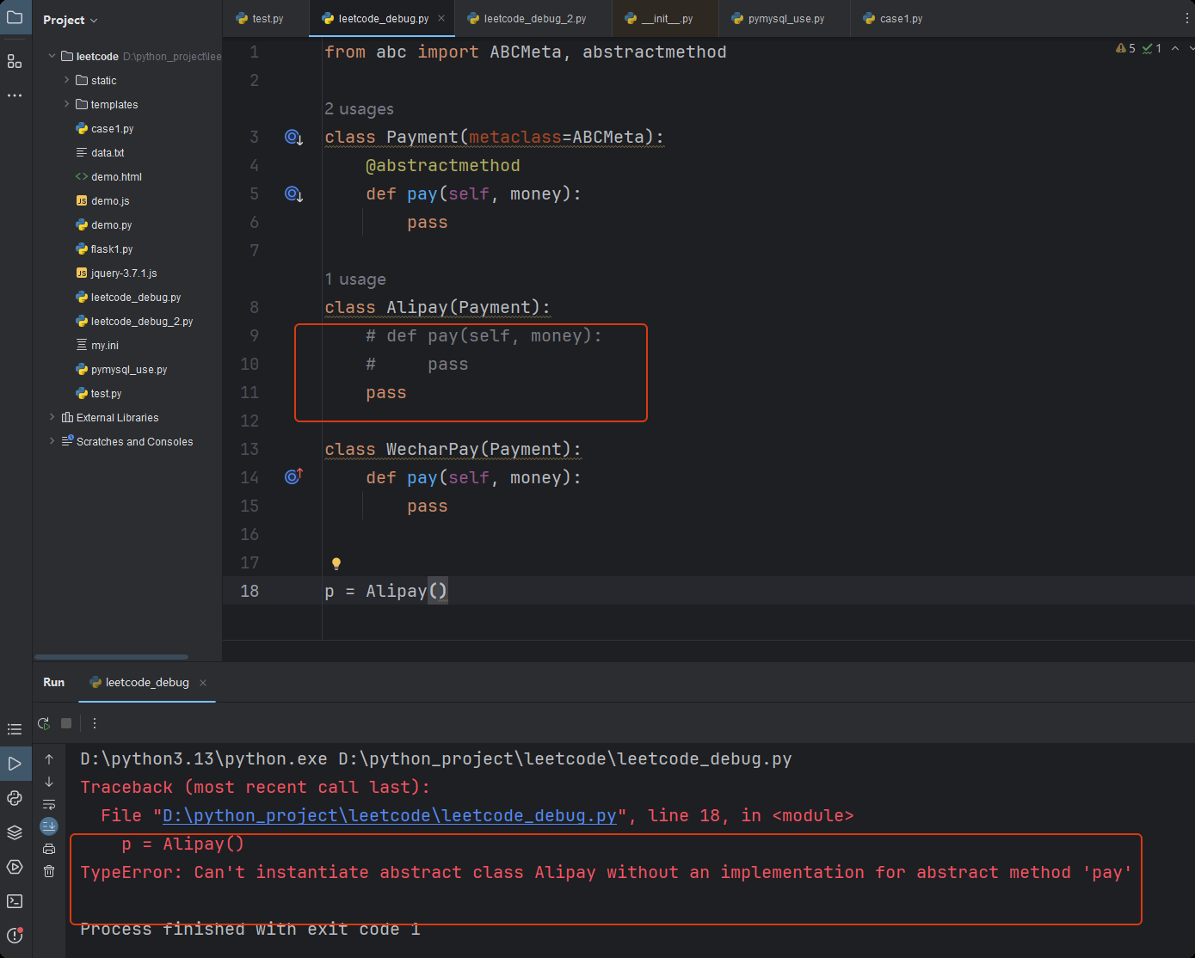This screenshot has width=1195, height=958.
Task: Open the Python Packages layers icon
Action: point(15,832)
